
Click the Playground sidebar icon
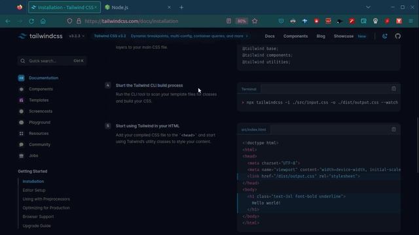(21, 122)
